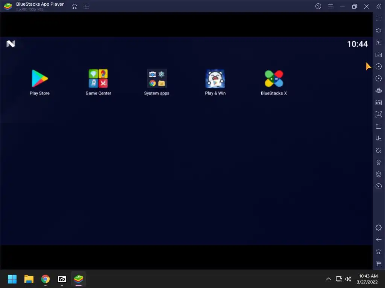Image resolution: width=385 pixels, height=288 pixels.
Task: Collapse the sidebar with double chevron
Action: click(x=379, y=6)
